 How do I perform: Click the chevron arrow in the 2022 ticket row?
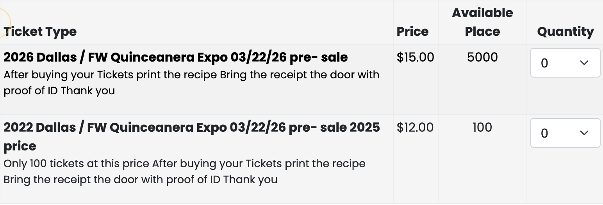tap(584, 133)
